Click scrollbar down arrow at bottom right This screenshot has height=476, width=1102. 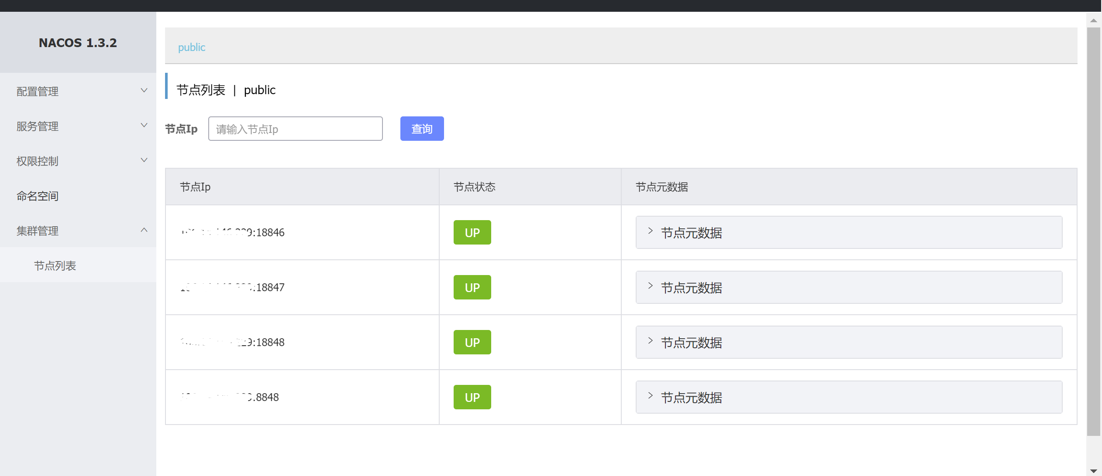pos(1094,471)
